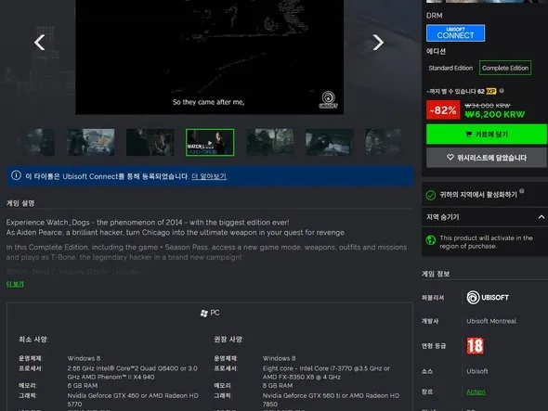
Task: Open the fifth screenshot thumbnail in the strip
Action: 269,142
